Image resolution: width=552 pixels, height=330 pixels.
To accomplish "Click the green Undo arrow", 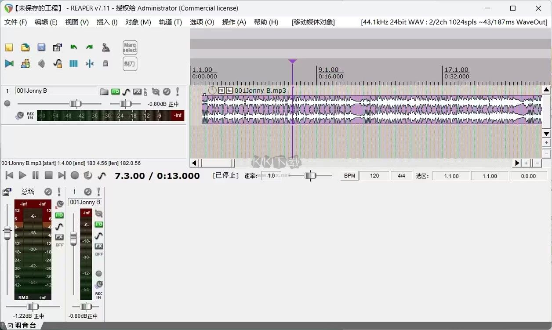I will coord(74,47).
